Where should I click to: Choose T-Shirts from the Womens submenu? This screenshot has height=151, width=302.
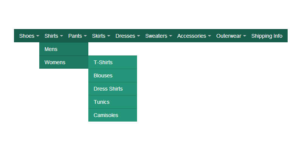(x=112, y=62)
